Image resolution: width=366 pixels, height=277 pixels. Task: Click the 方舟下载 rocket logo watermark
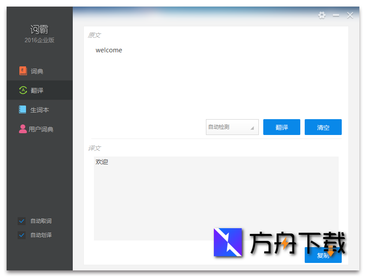228,242
